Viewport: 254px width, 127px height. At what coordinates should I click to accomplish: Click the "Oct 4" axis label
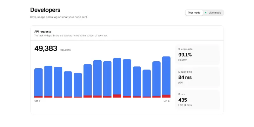pos(37,101)
